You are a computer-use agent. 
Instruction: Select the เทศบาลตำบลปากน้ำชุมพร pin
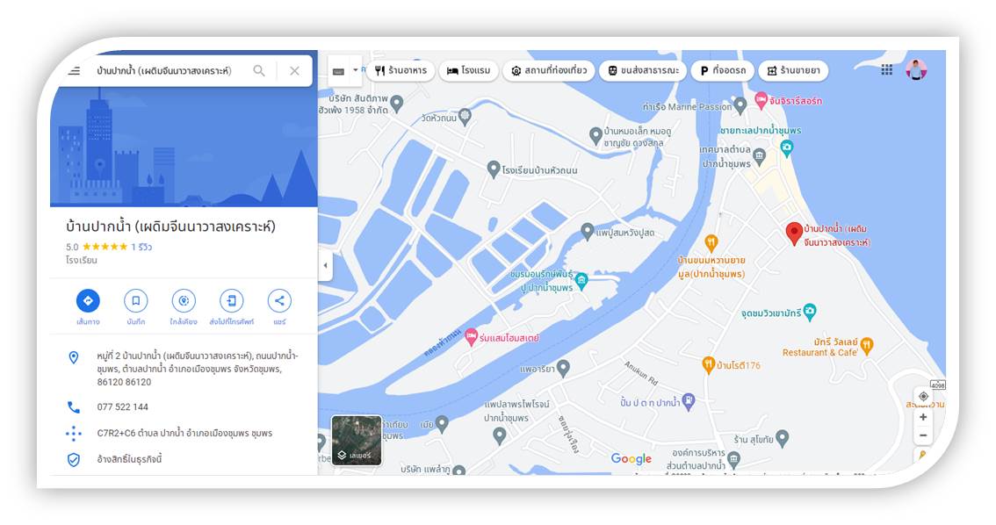point(759,155)
